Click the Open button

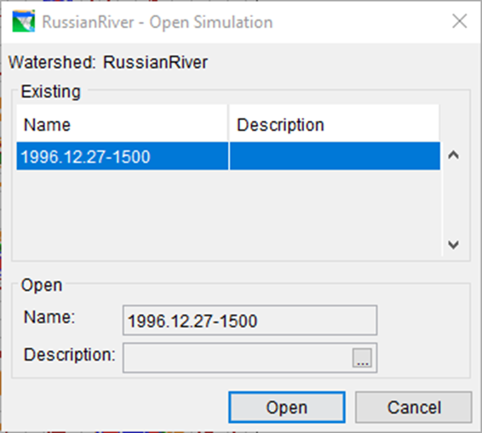click(x=286, y=407)
